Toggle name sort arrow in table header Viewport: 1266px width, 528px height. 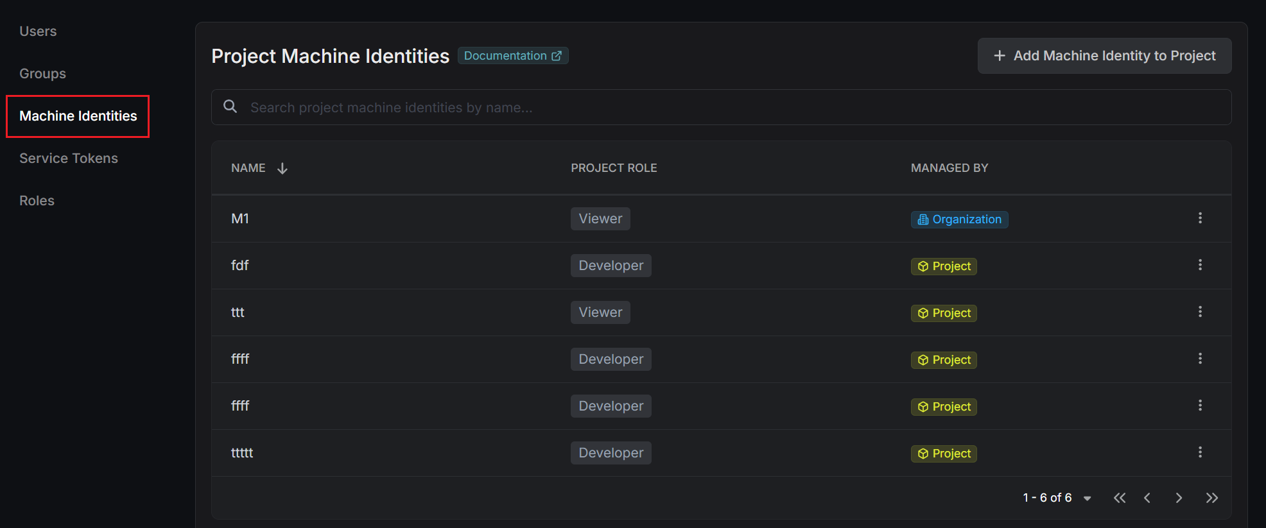pyautogui.click(x=282, y=168)
